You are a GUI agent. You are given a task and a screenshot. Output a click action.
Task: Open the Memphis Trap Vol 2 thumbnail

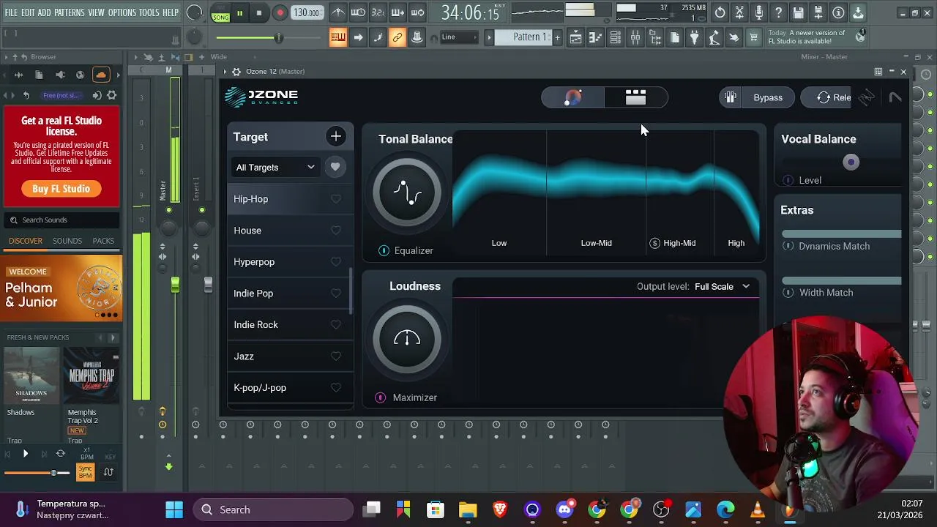pyautogui.click(x=92, y=376)
